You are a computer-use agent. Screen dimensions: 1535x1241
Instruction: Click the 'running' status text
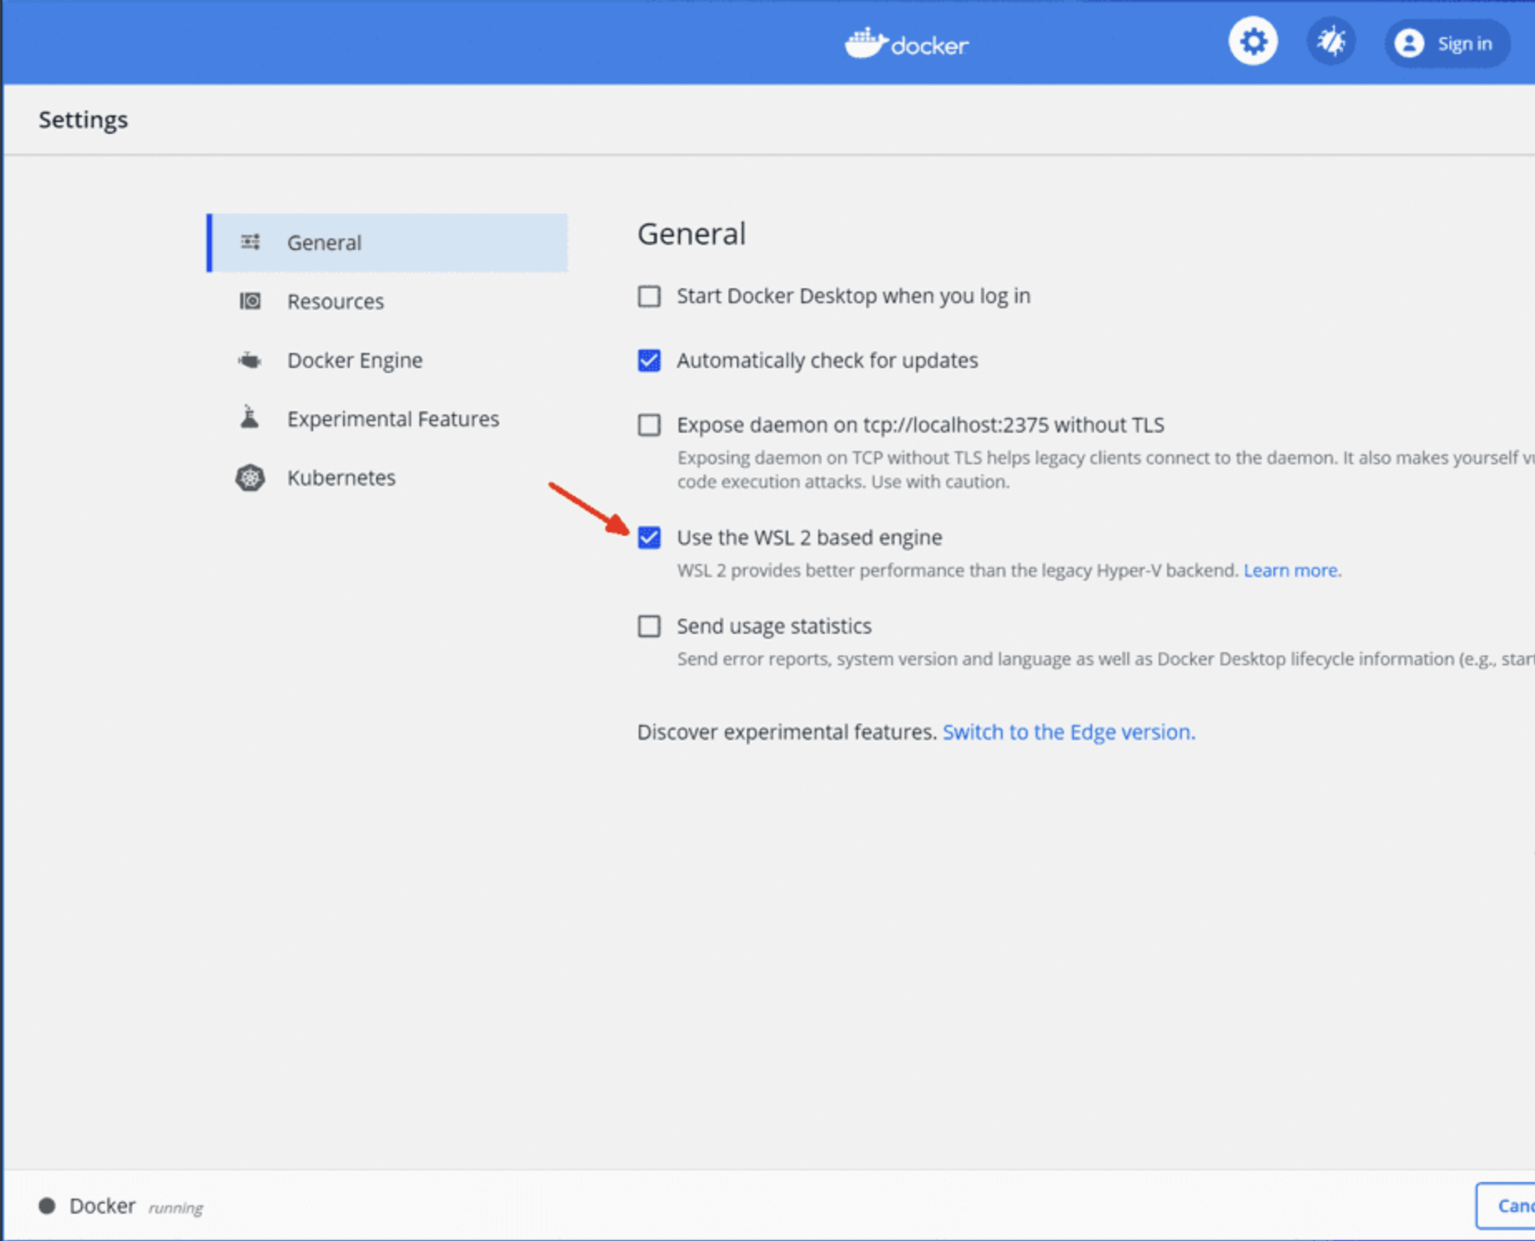coord(175,1208)
